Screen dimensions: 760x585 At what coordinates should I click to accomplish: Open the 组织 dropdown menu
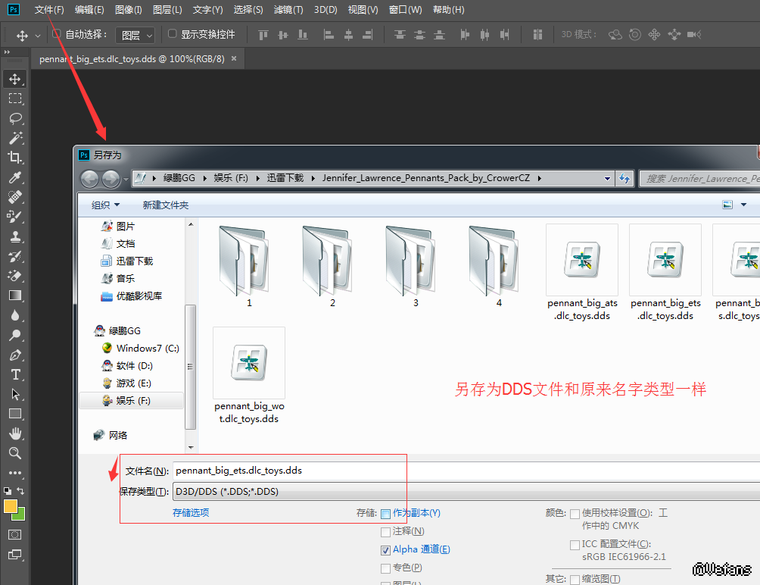coord(105,205)
